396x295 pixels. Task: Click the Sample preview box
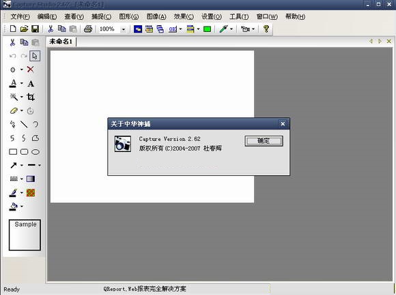(25, 235)
